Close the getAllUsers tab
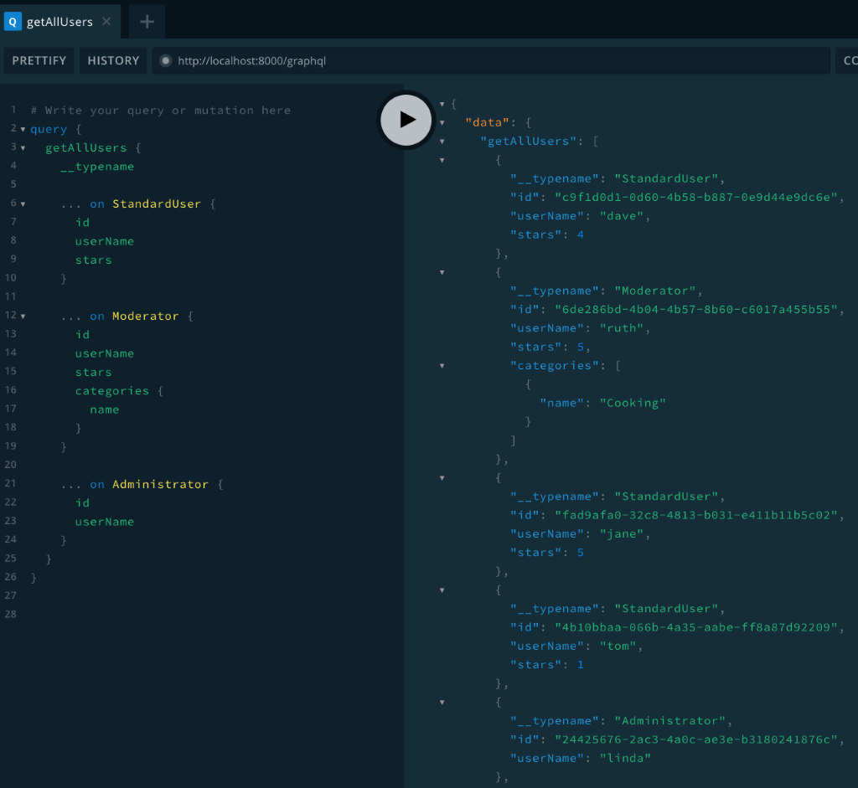The height and width of the screenshot is (788, 858). [x=106, y=22]
